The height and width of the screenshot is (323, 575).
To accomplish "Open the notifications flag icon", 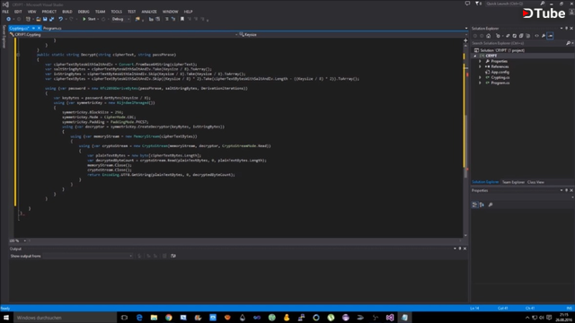I will coord(478,4).
